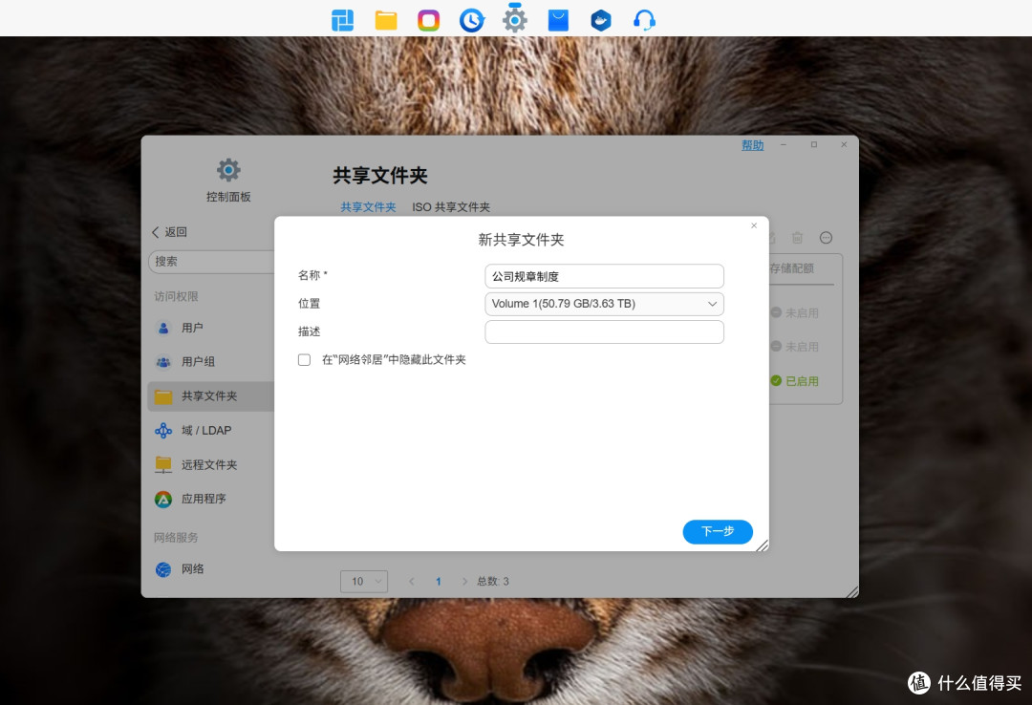
Task: Close the control panel window
Action: pos(844,145)
